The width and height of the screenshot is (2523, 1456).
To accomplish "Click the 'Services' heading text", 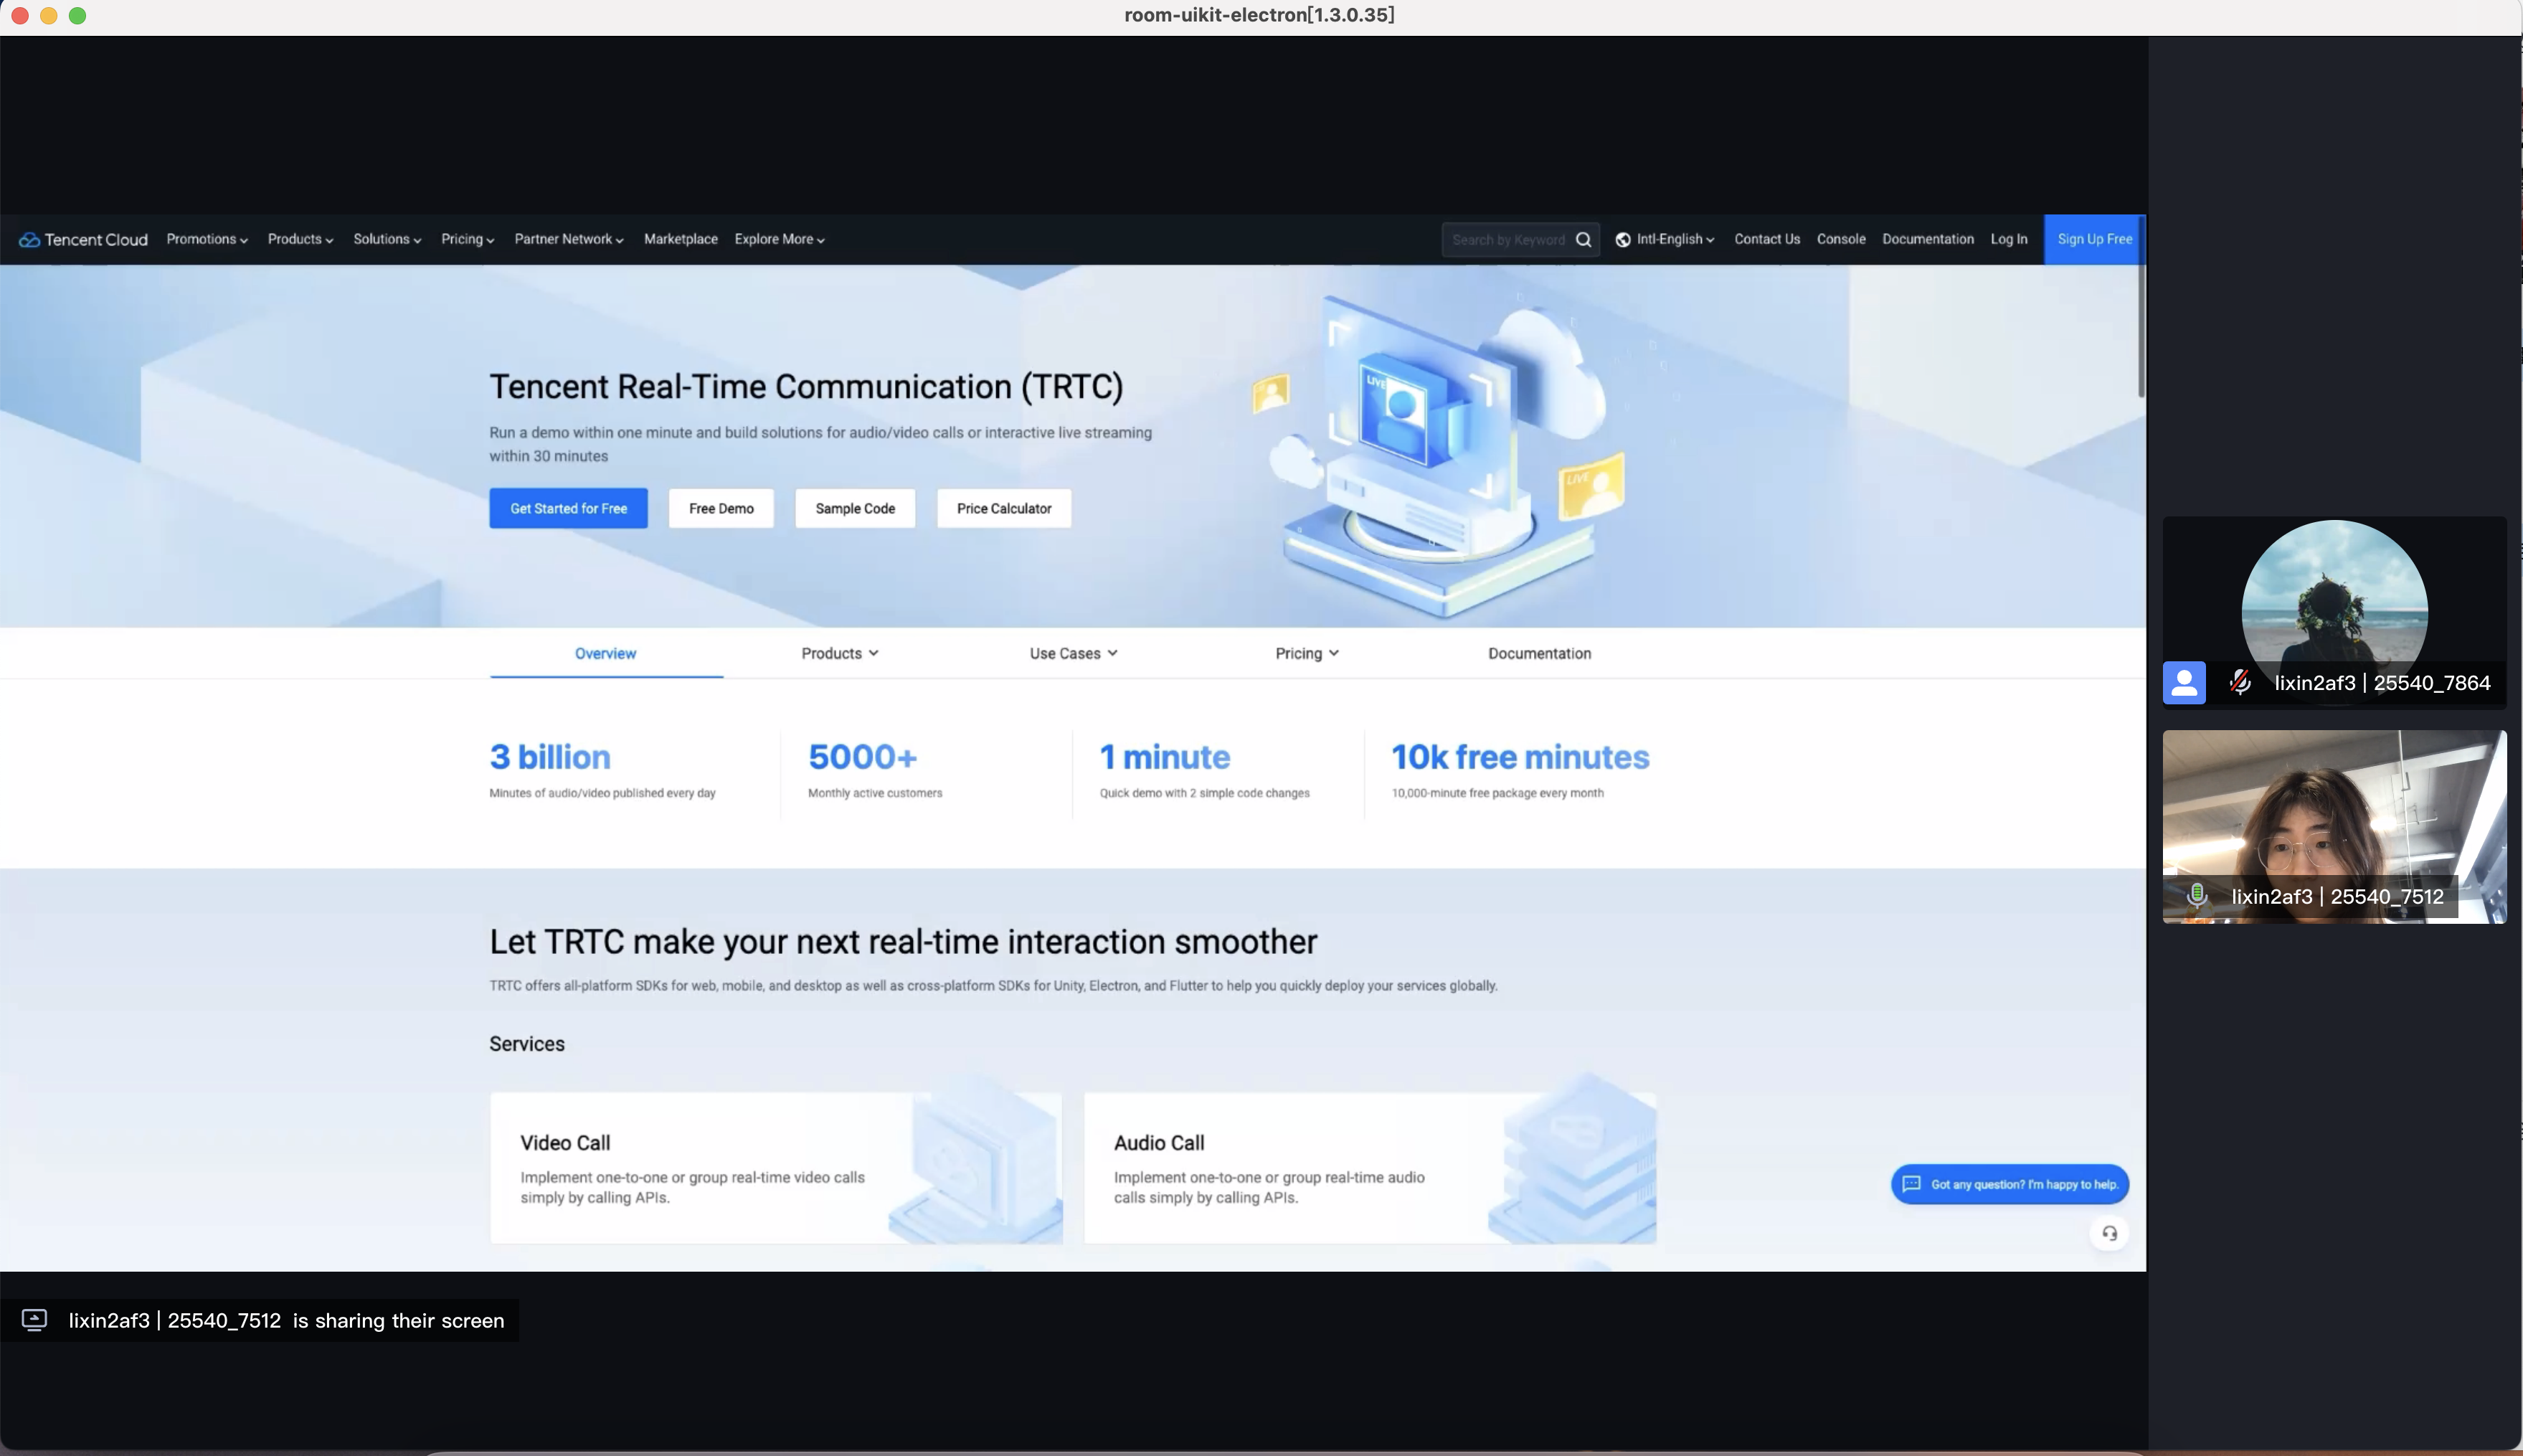I will [527, 1043].
